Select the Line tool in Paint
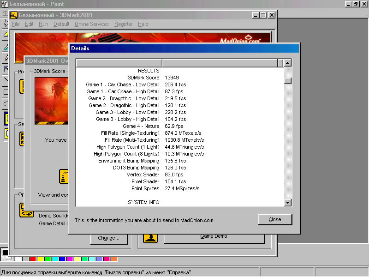This screenshot has width=369, height=277. point(6,80)
